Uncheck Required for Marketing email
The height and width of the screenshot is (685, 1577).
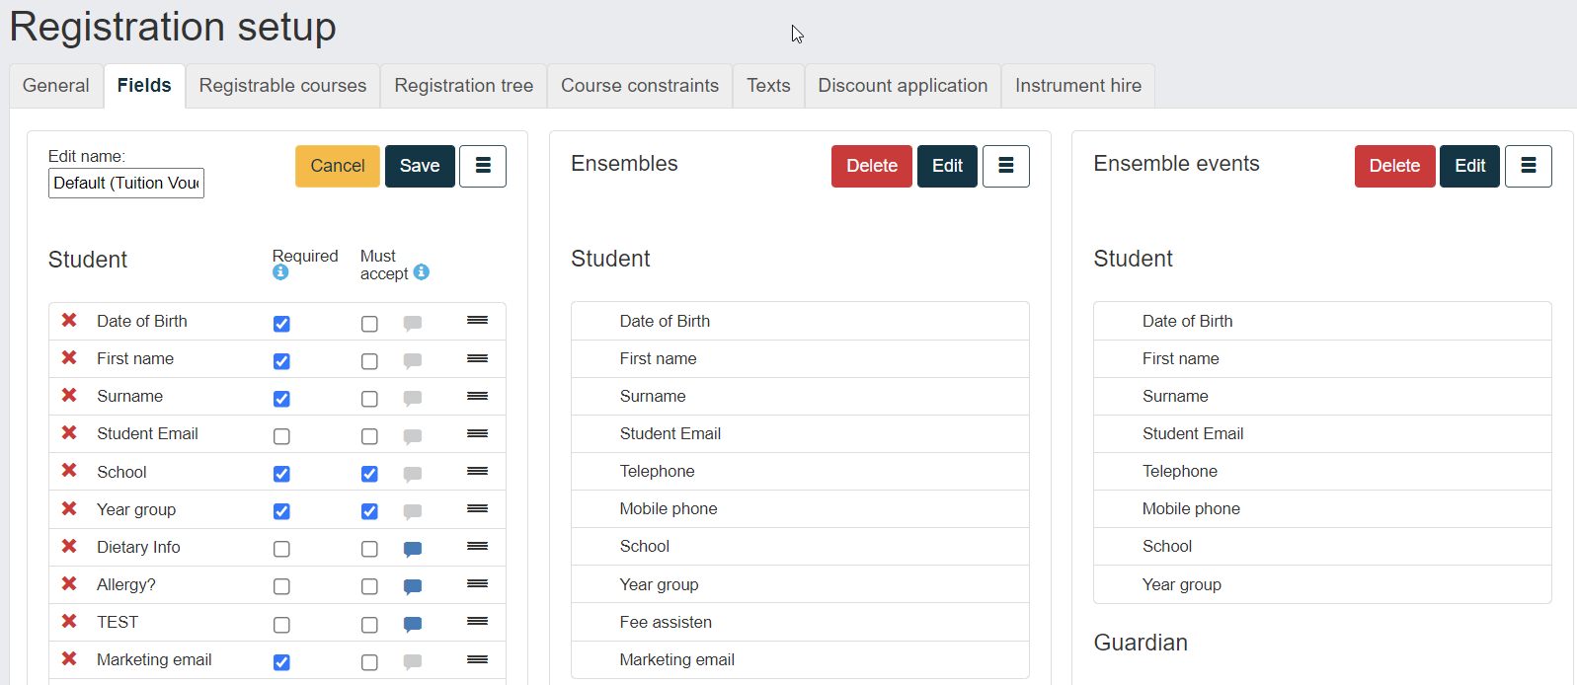coord(281,662)
